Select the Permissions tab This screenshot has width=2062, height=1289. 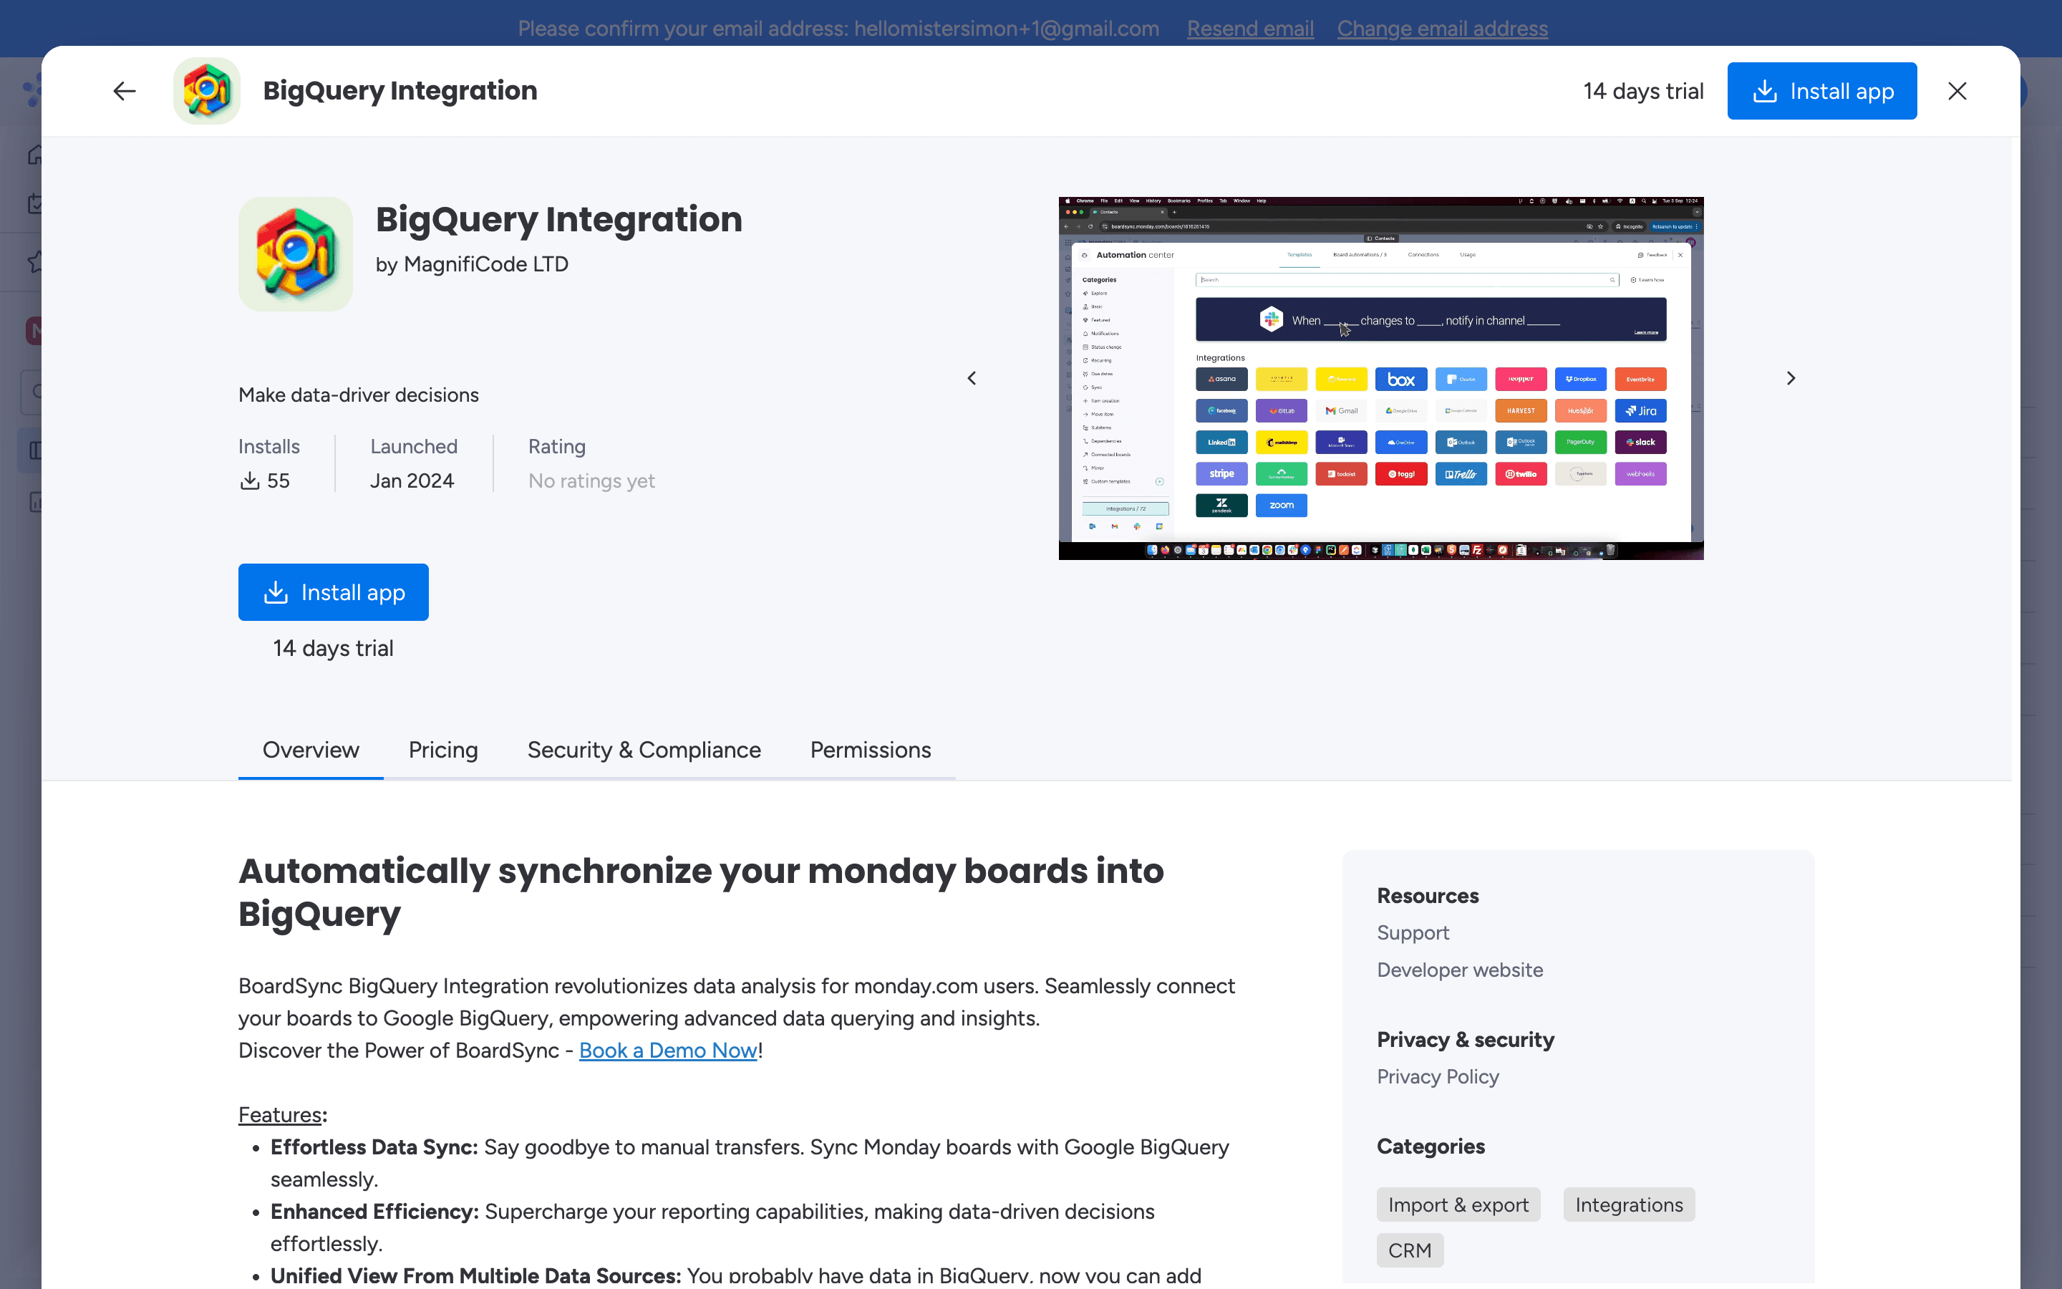[x=870, y=750]
